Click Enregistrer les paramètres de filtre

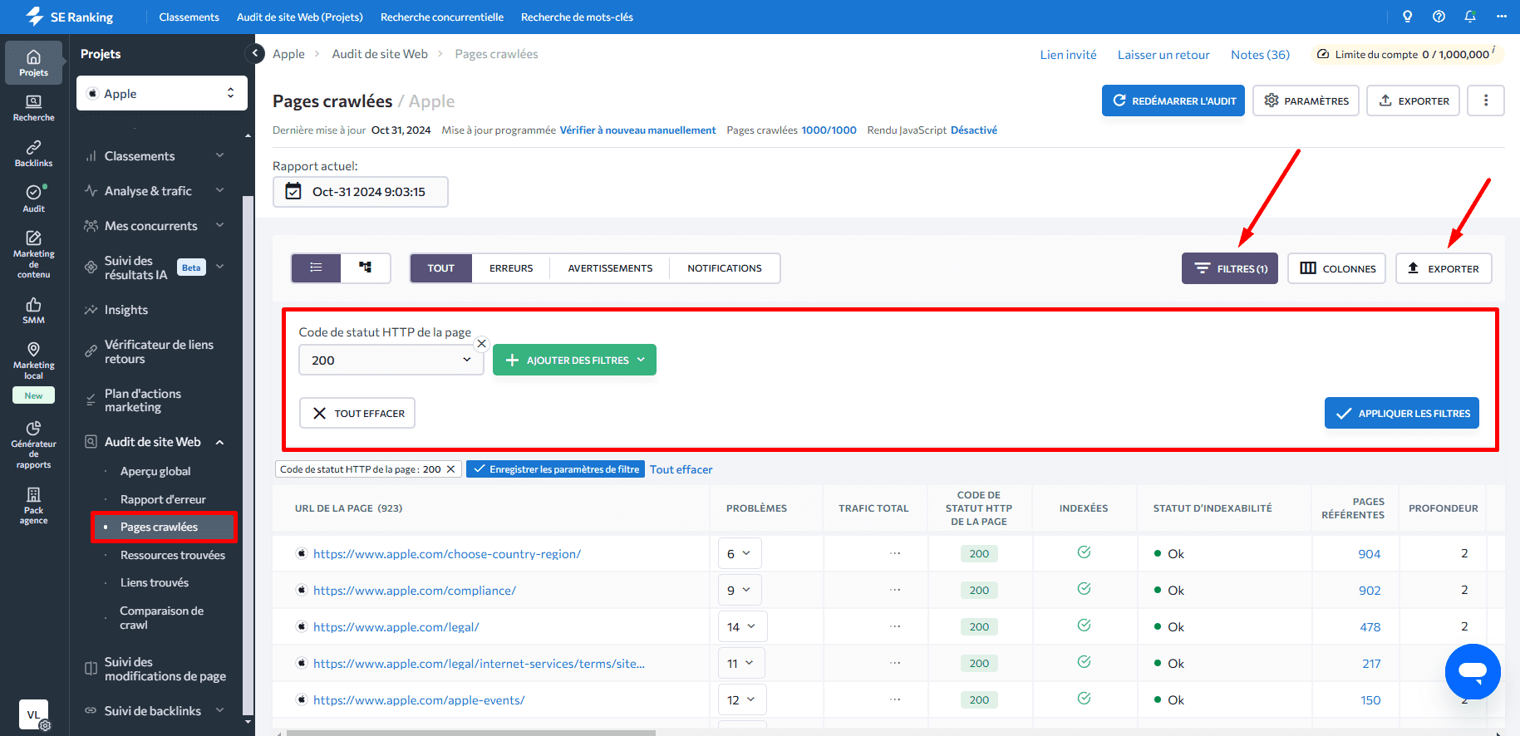[555, 469]
